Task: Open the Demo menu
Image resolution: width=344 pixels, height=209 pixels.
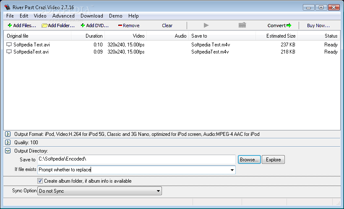Action: click(116, 16)
